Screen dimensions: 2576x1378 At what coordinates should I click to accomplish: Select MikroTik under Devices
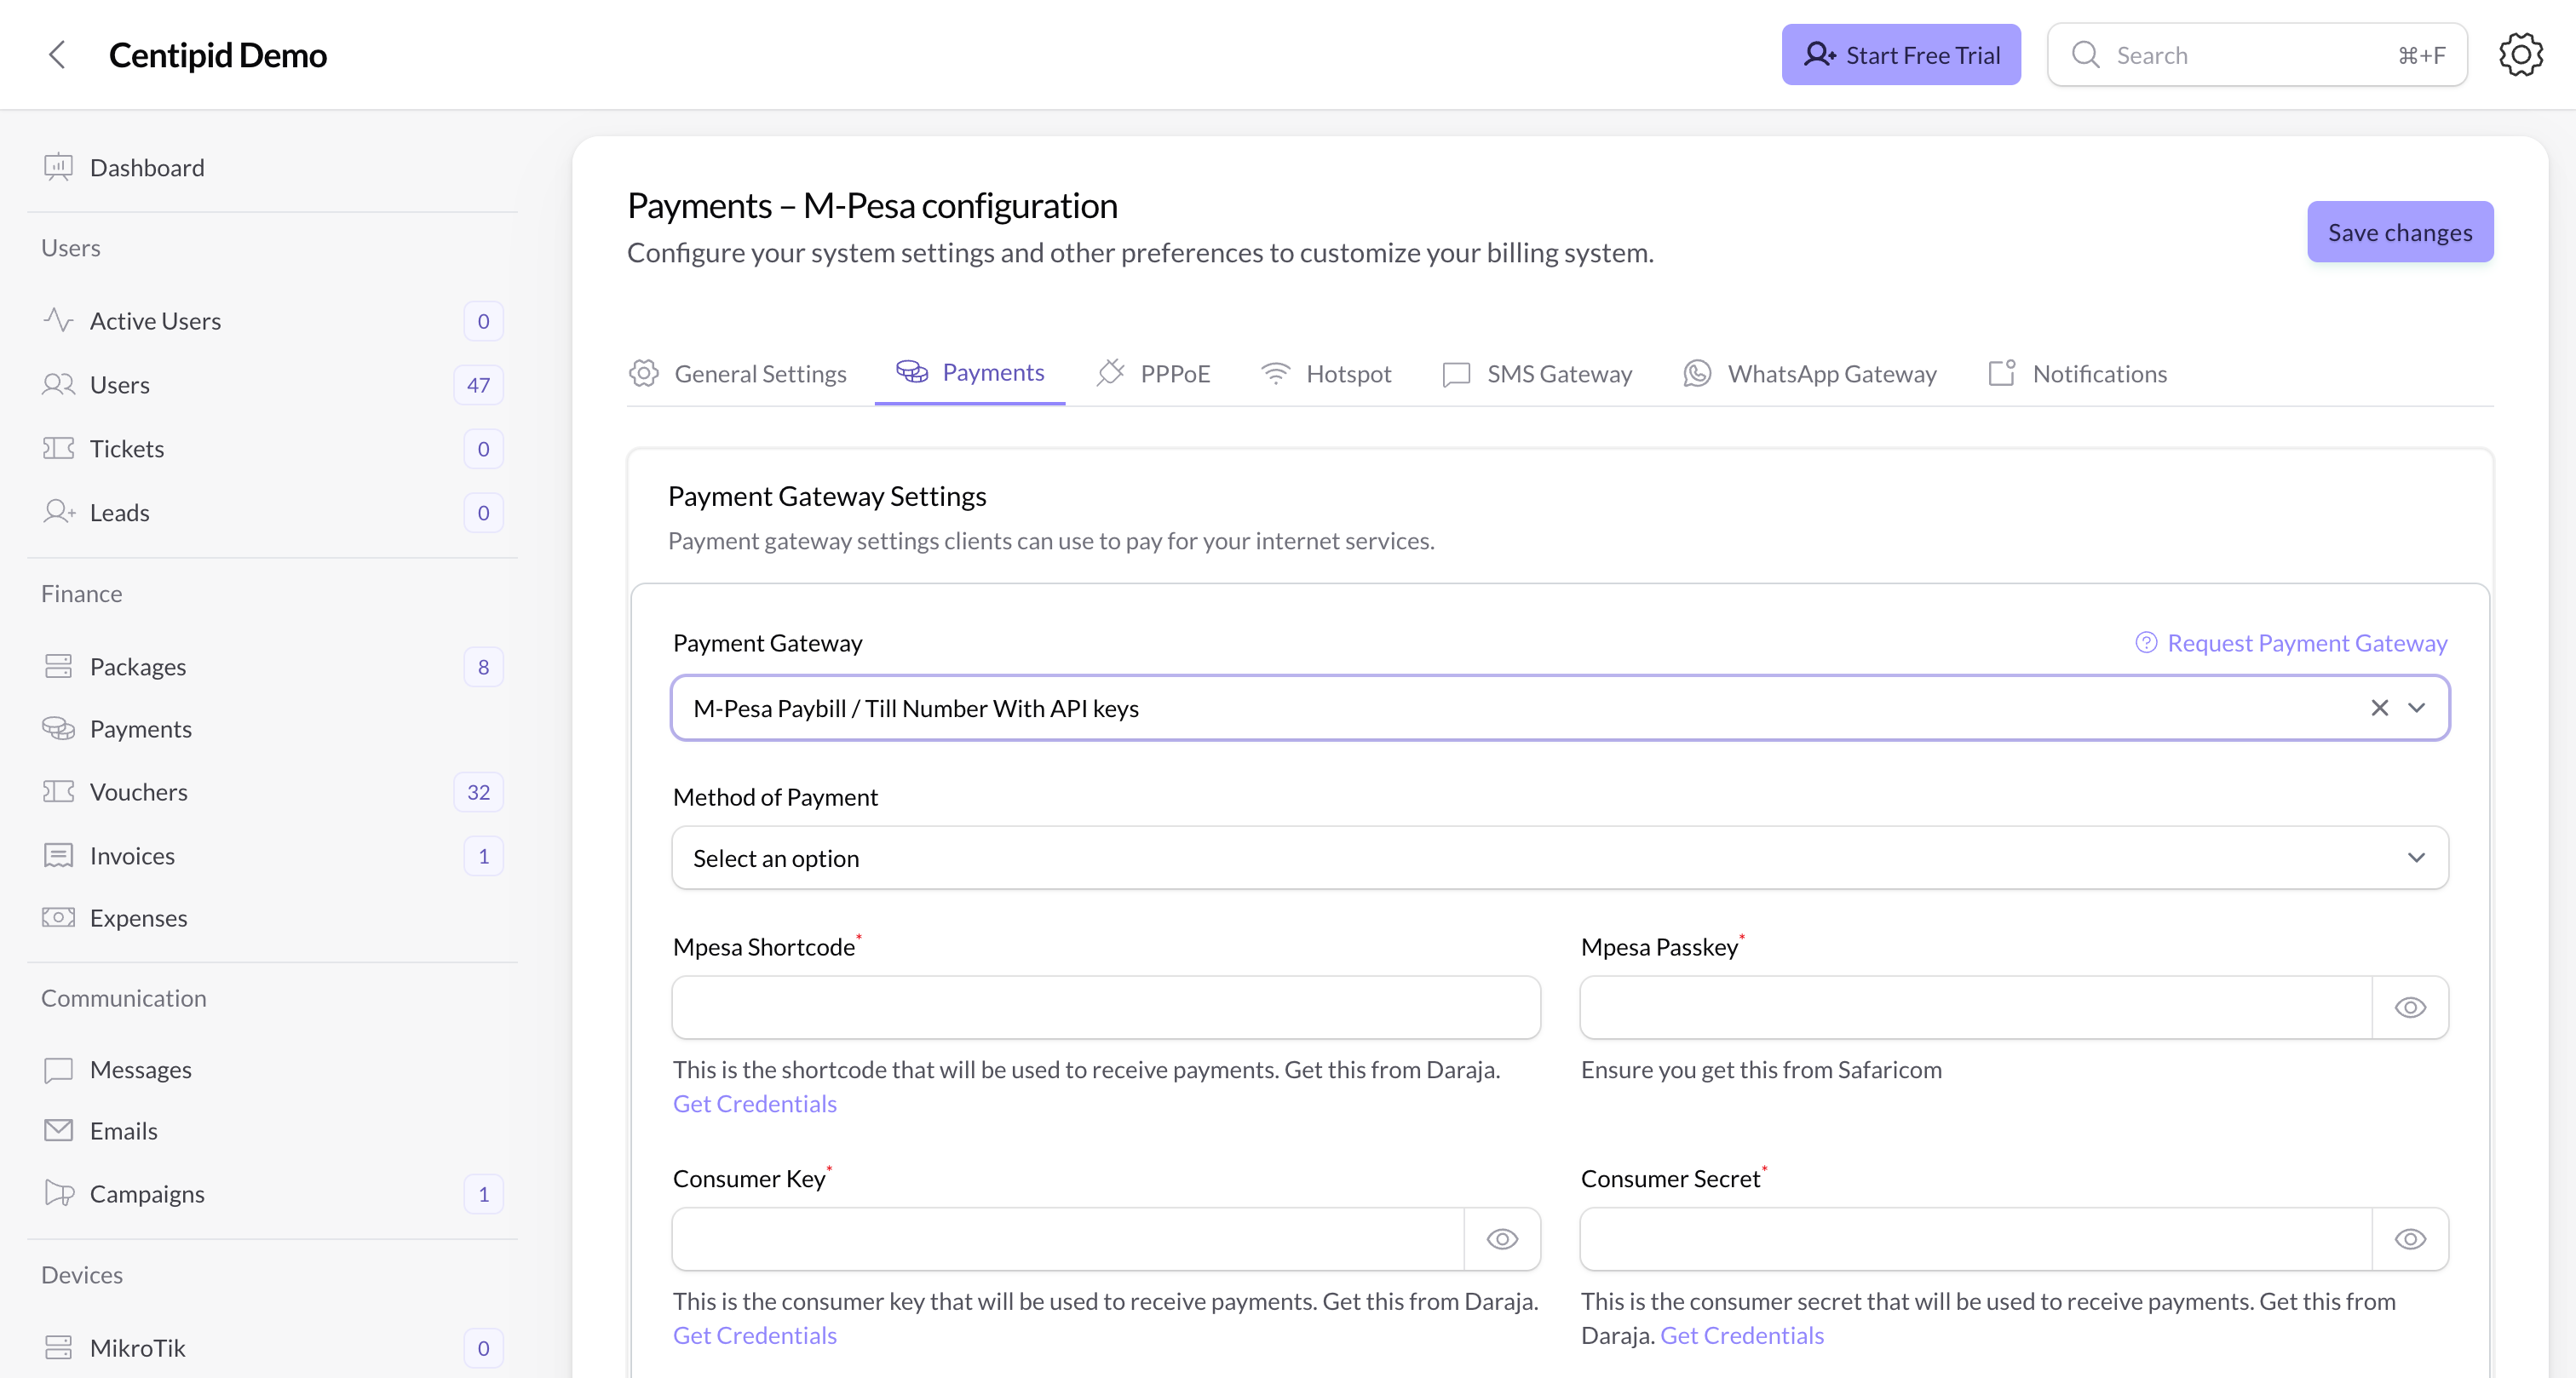137,1347
